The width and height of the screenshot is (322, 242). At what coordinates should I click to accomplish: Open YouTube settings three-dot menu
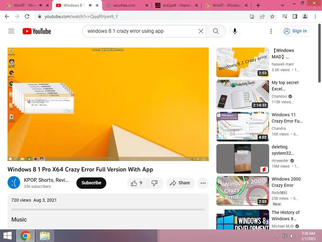[271, 31]
